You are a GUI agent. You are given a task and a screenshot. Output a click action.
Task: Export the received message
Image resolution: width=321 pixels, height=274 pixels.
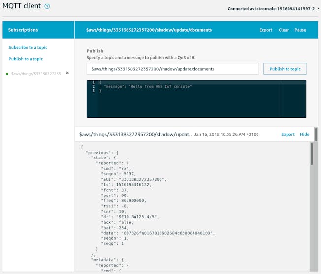pos(288,134)
